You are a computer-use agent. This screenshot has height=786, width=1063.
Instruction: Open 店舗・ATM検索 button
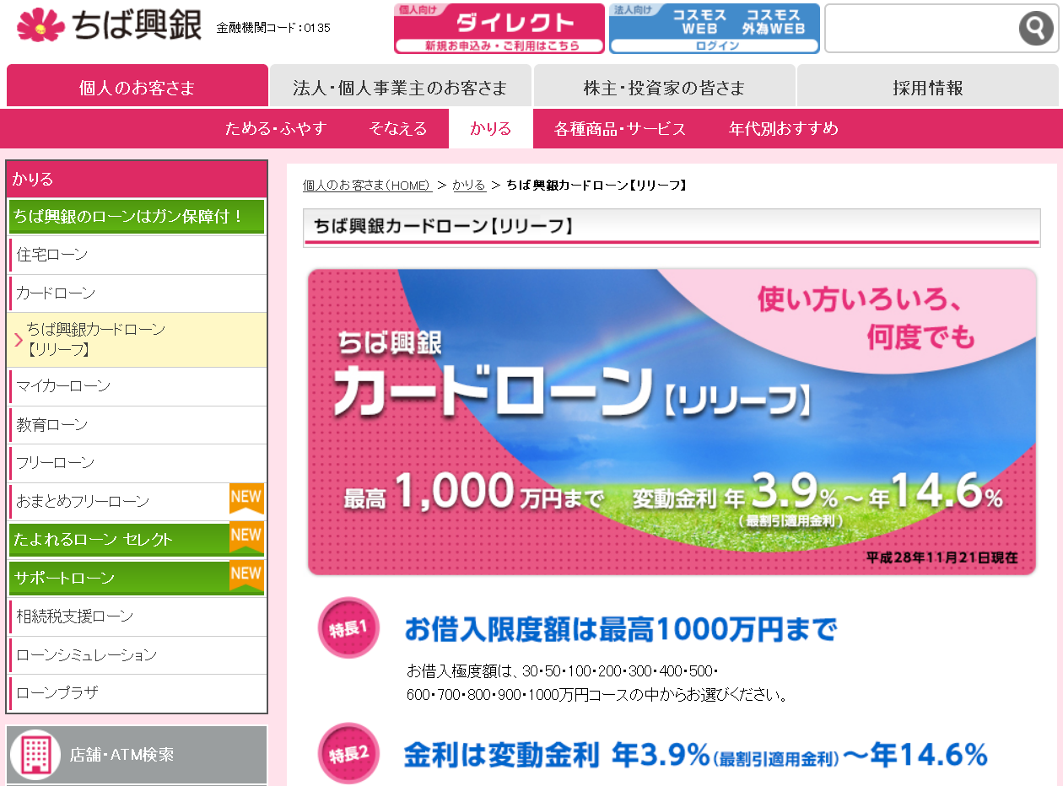click(137, 754)
